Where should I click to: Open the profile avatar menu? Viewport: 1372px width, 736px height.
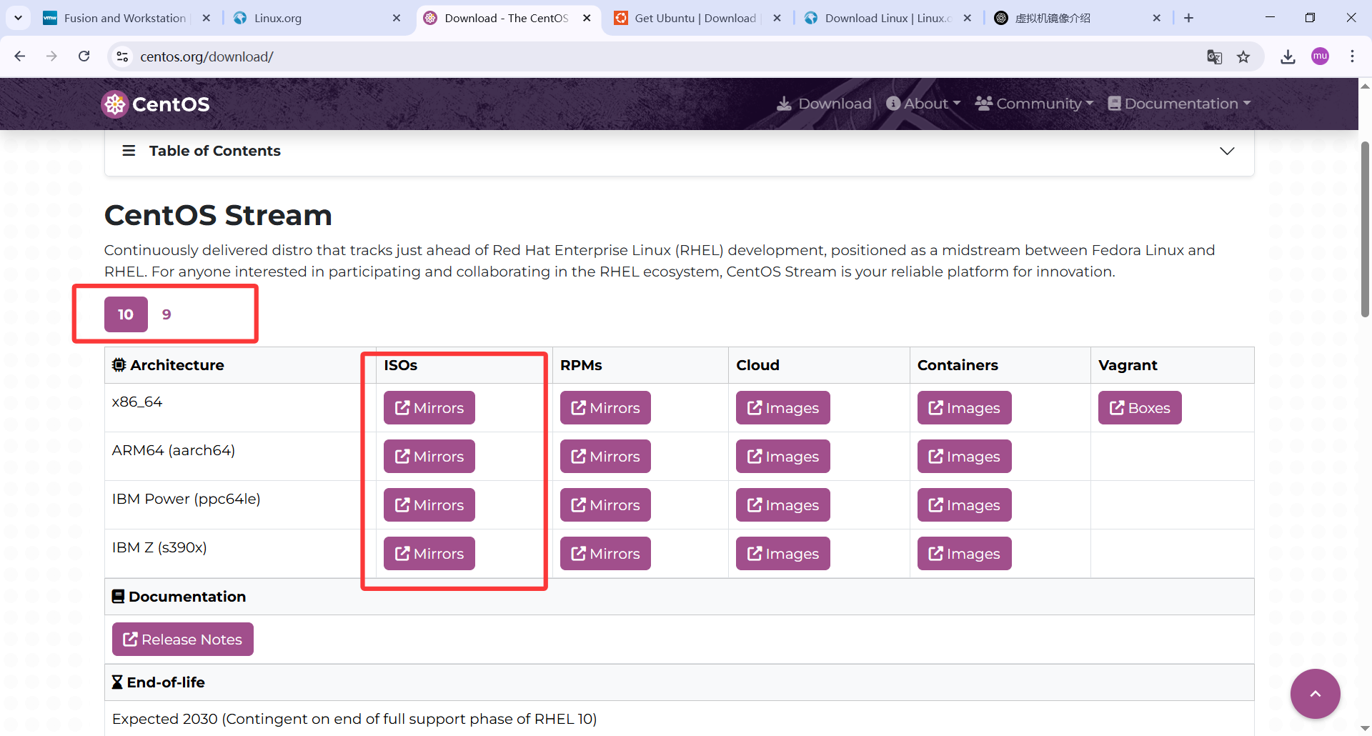tap(1320, 56)
